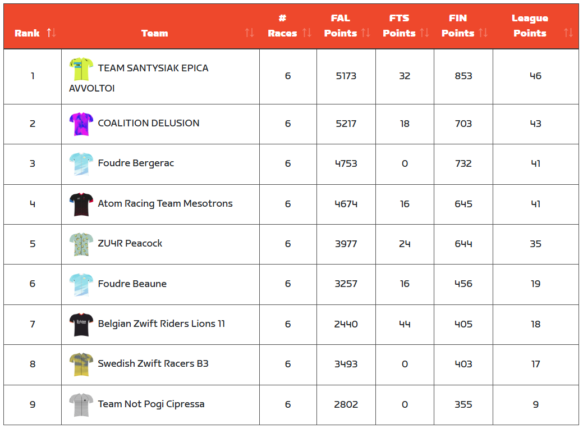Viewport: 583px width, 428px height.
Task: Click the Belgian Zwift Riders Lions jersey
Action: point(81,325)
